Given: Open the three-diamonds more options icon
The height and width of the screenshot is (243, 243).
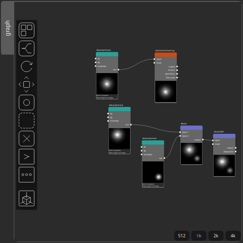Looking at the screenshot, I should coord(27,175).
